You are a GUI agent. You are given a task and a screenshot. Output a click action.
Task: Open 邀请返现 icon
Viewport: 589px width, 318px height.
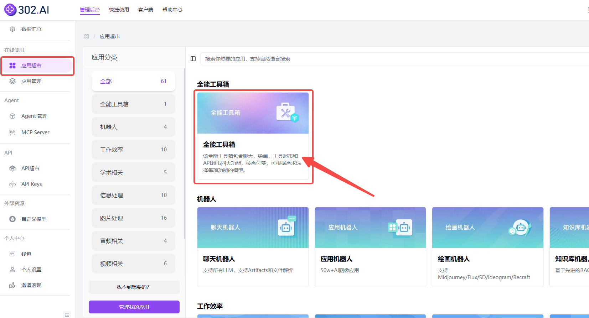[x=12, y=285]
